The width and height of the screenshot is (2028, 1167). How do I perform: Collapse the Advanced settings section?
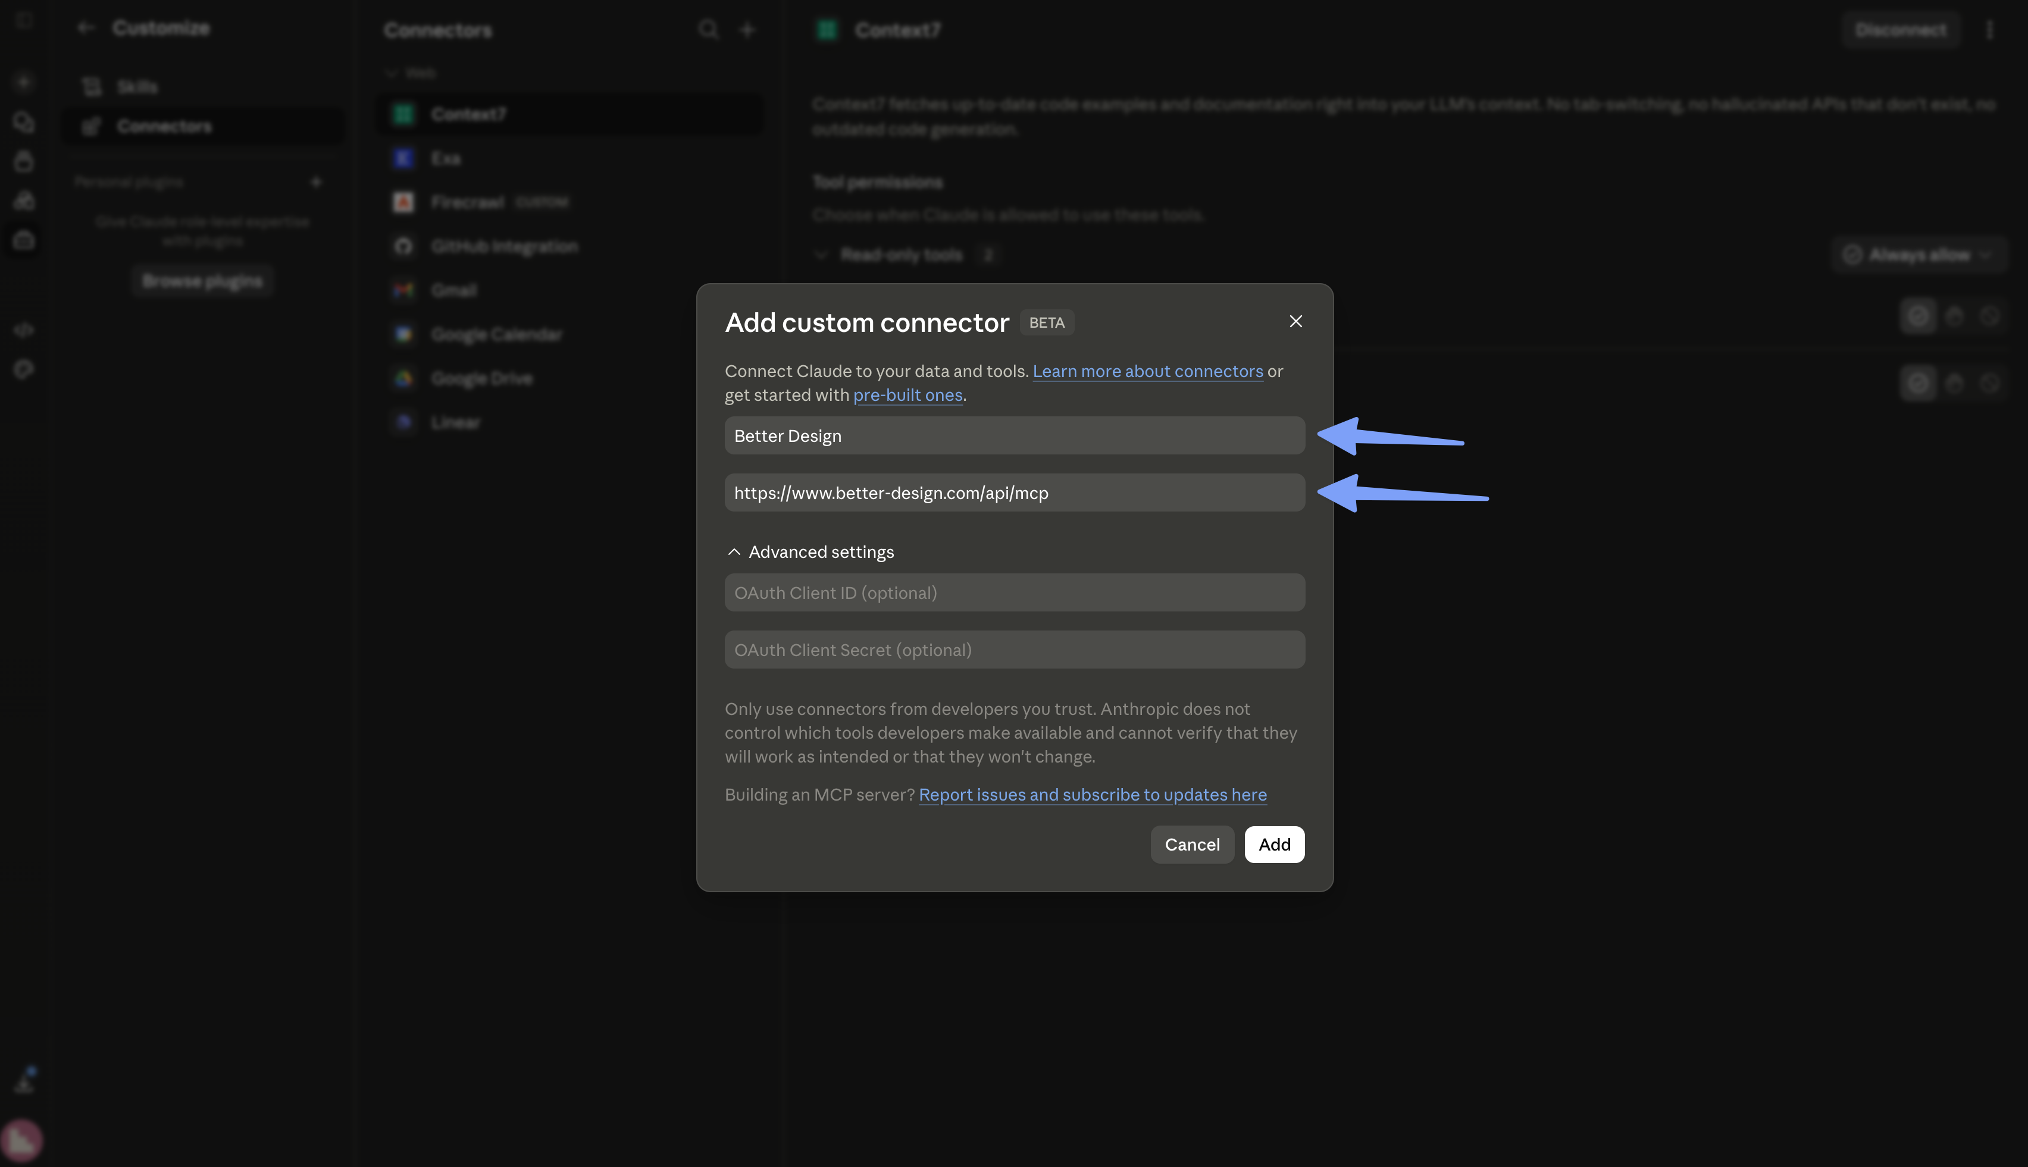click(x=810, y=552)
